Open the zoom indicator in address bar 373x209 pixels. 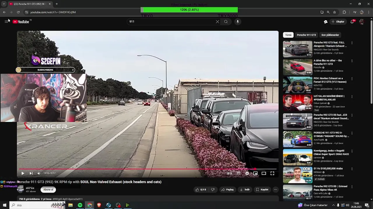(x=328, y=12)
